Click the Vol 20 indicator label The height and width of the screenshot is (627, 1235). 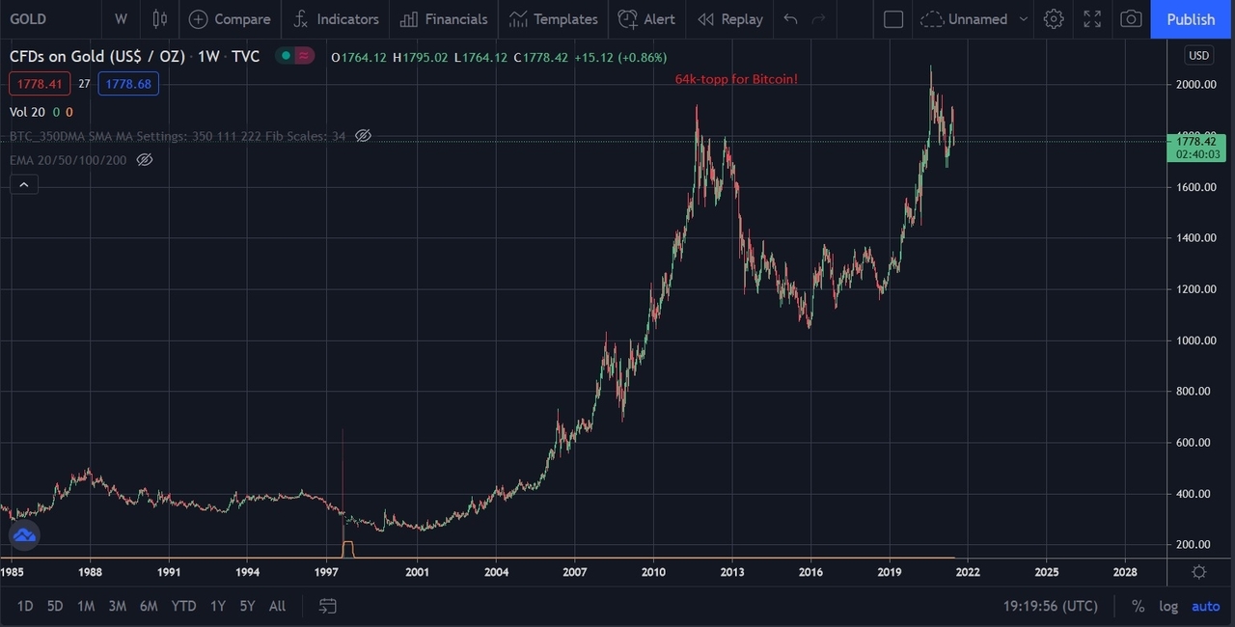pos(29,112)
